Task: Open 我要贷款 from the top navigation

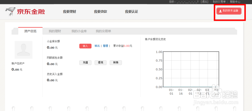Action: [x=101, y=12]
